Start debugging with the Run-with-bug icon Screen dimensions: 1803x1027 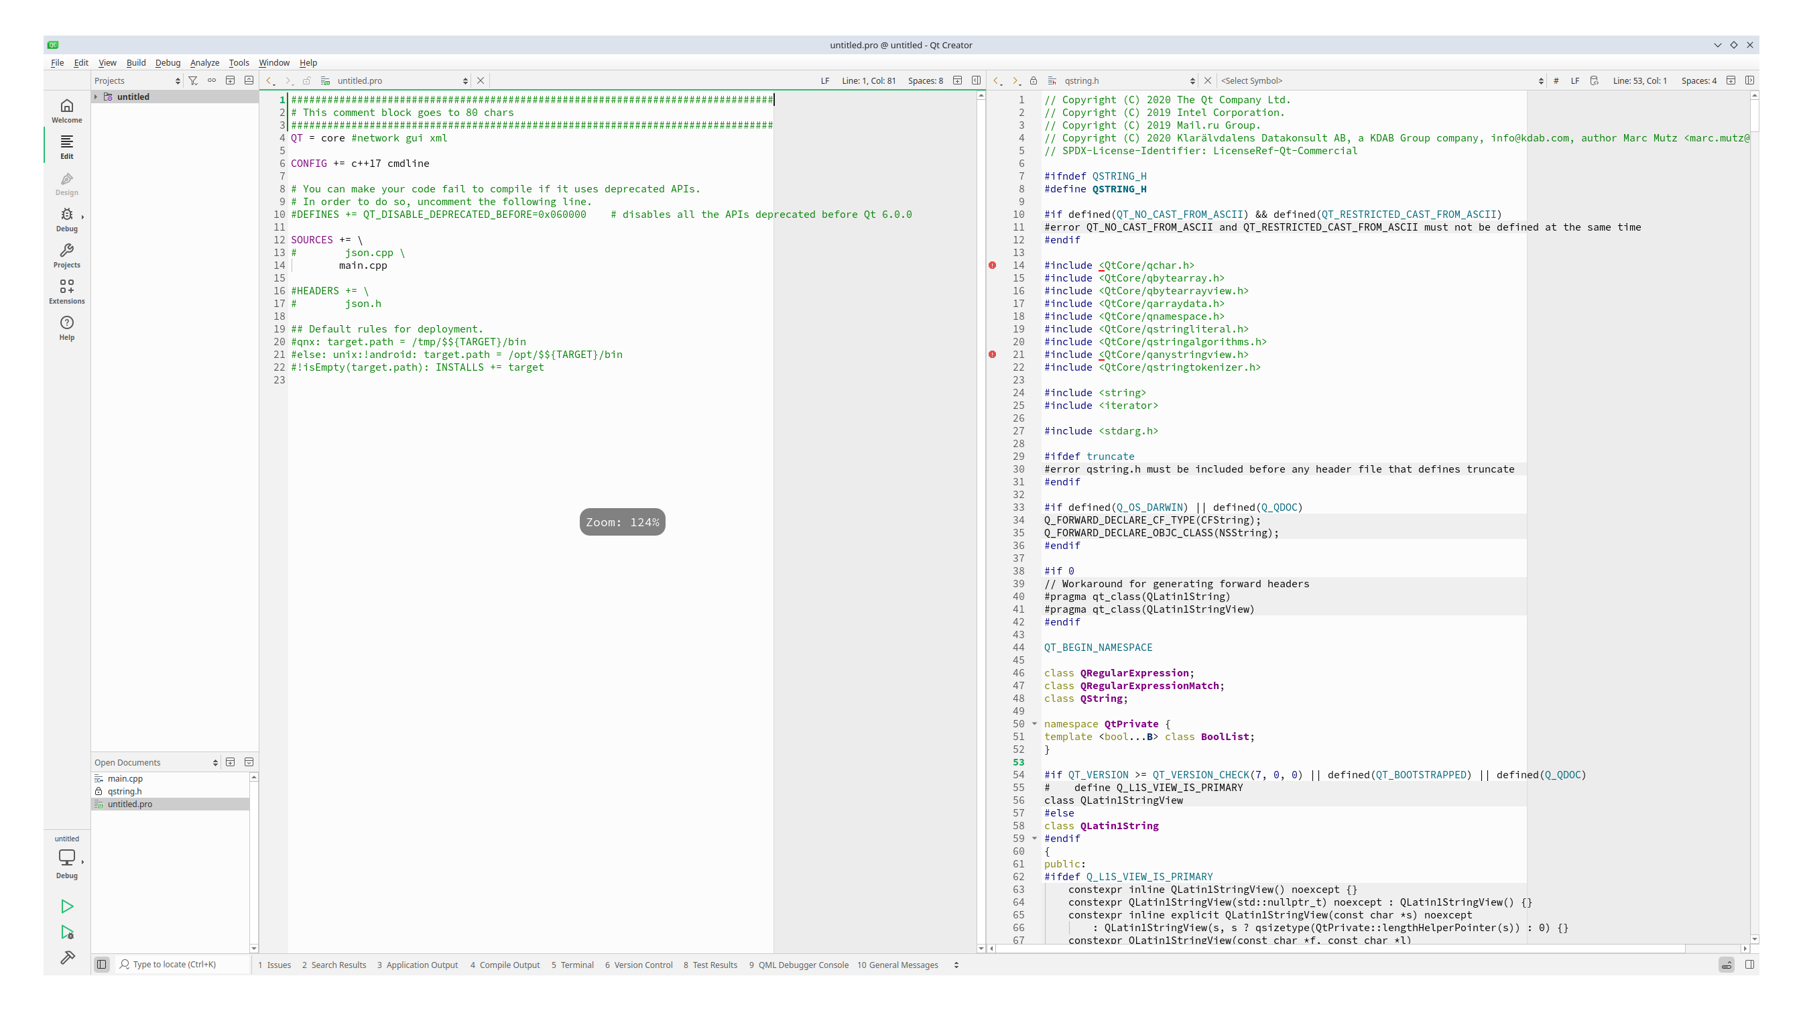coord(67,932)
